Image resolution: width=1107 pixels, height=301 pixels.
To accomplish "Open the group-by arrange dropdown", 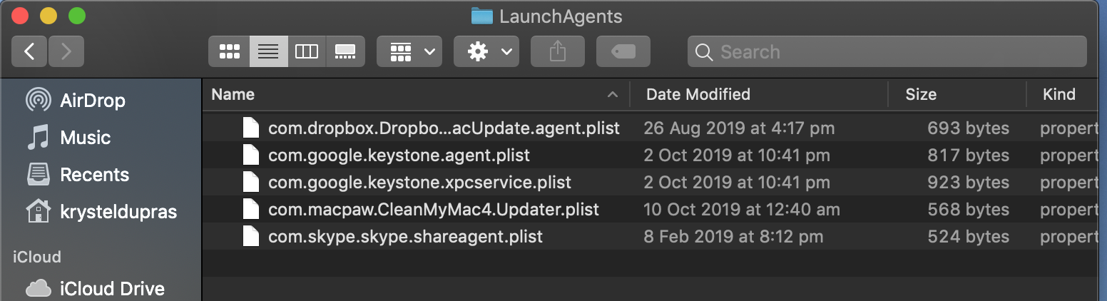I will coord(409,51).
